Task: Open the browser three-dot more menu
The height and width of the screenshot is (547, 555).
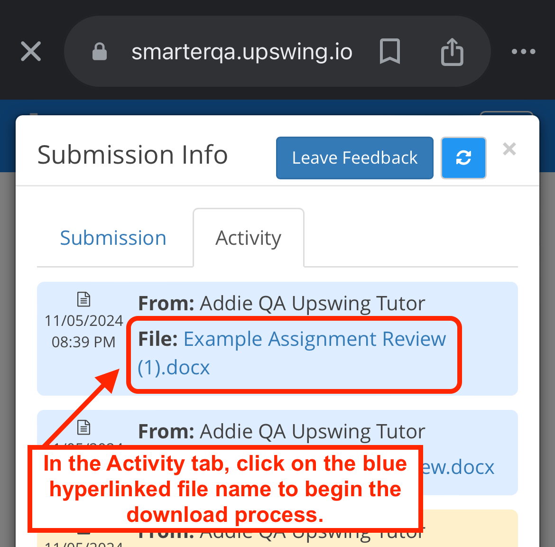Action: pos(523,52)
